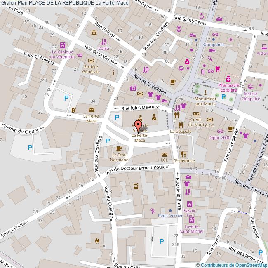Click the museum building icon near Rue Palluel
The height and width of the screenshot is (268, 268).
pos(94,33)
